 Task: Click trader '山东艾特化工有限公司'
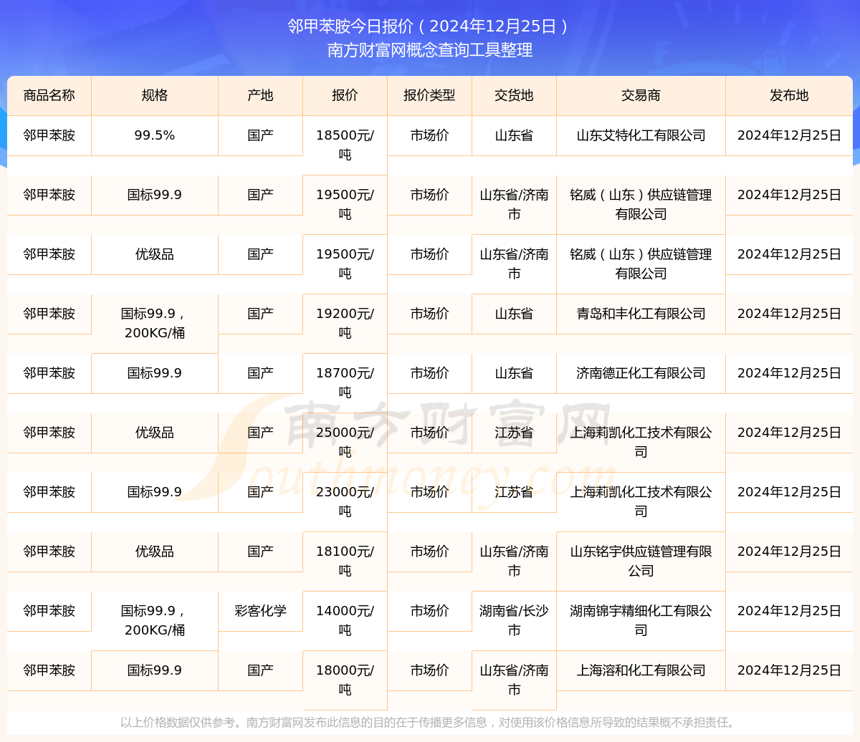(641, 135)
